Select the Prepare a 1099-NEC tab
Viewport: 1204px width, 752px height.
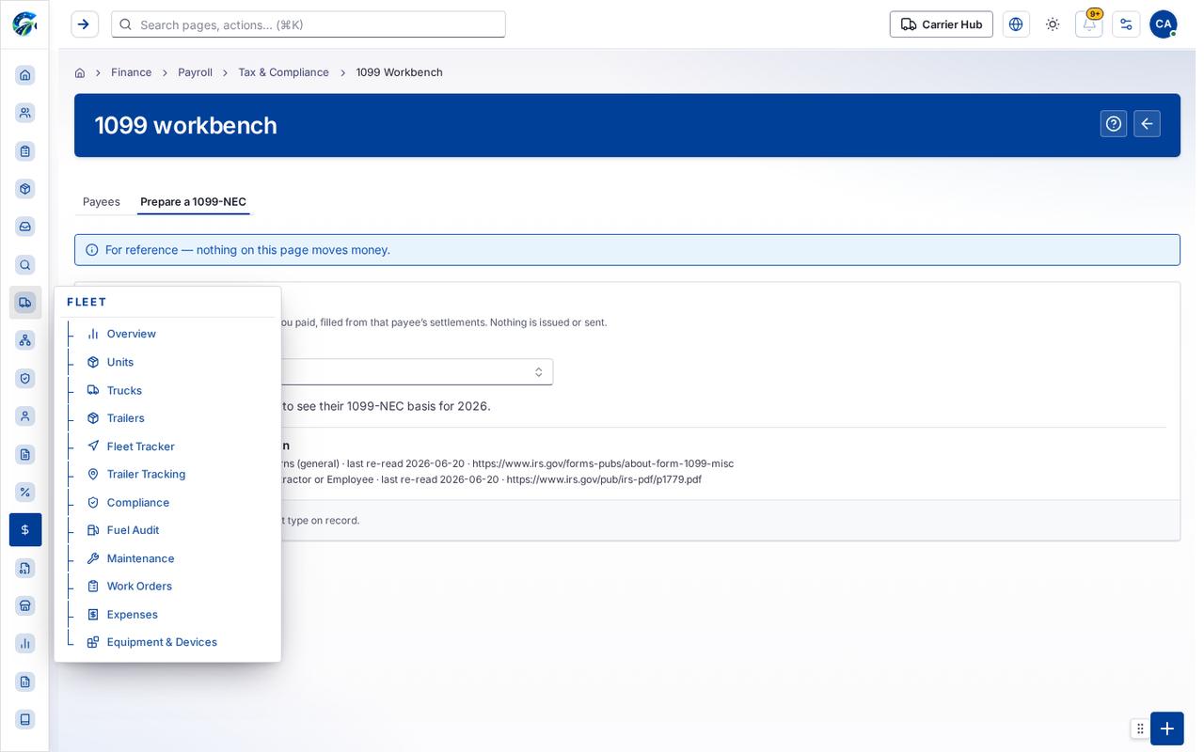click(x=193, y=201)
